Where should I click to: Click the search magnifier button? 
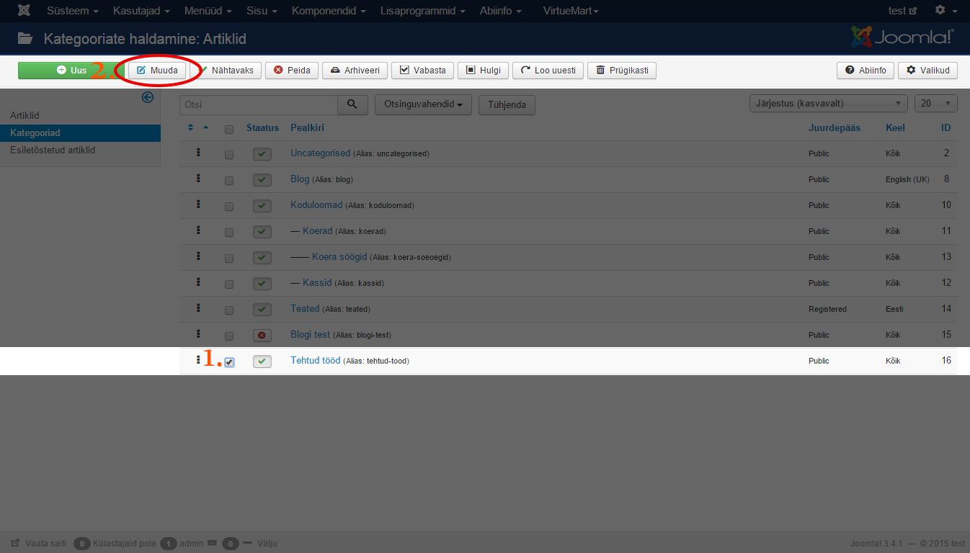[352, 104]
